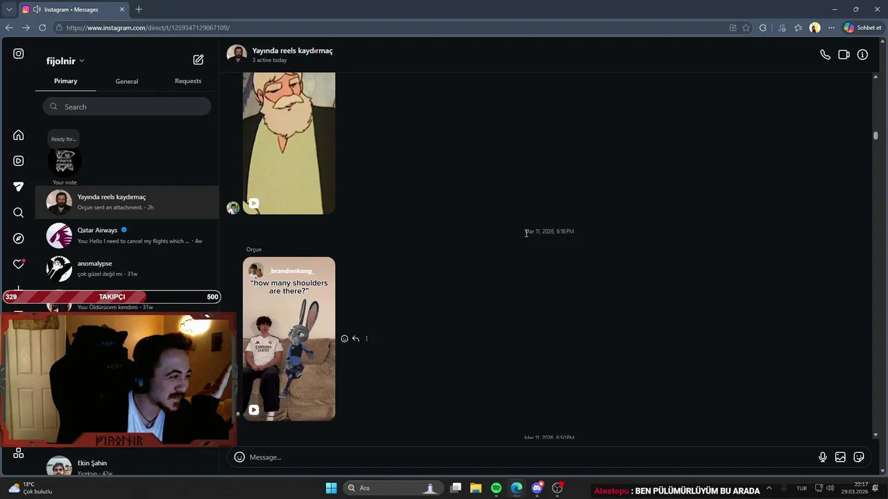Open Edge profile avatar
Image resolution: width=888 pixels, height=499 pixels.
[815, 28]
